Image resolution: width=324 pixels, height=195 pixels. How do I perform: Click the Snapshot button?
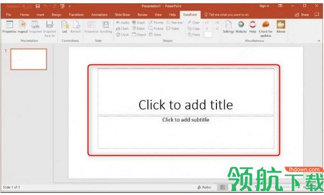[35, 27]
